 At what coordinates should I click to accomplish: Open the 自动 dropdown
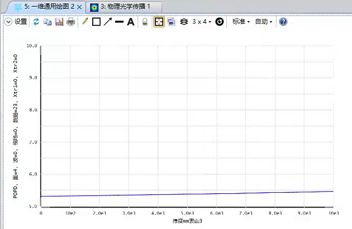pos(264,22)
